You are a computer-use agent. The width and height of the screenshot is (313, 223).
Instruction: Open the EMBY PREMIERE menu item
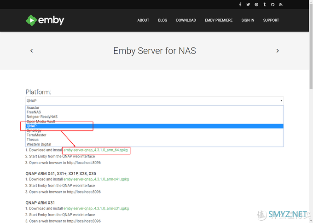(219, 20)
